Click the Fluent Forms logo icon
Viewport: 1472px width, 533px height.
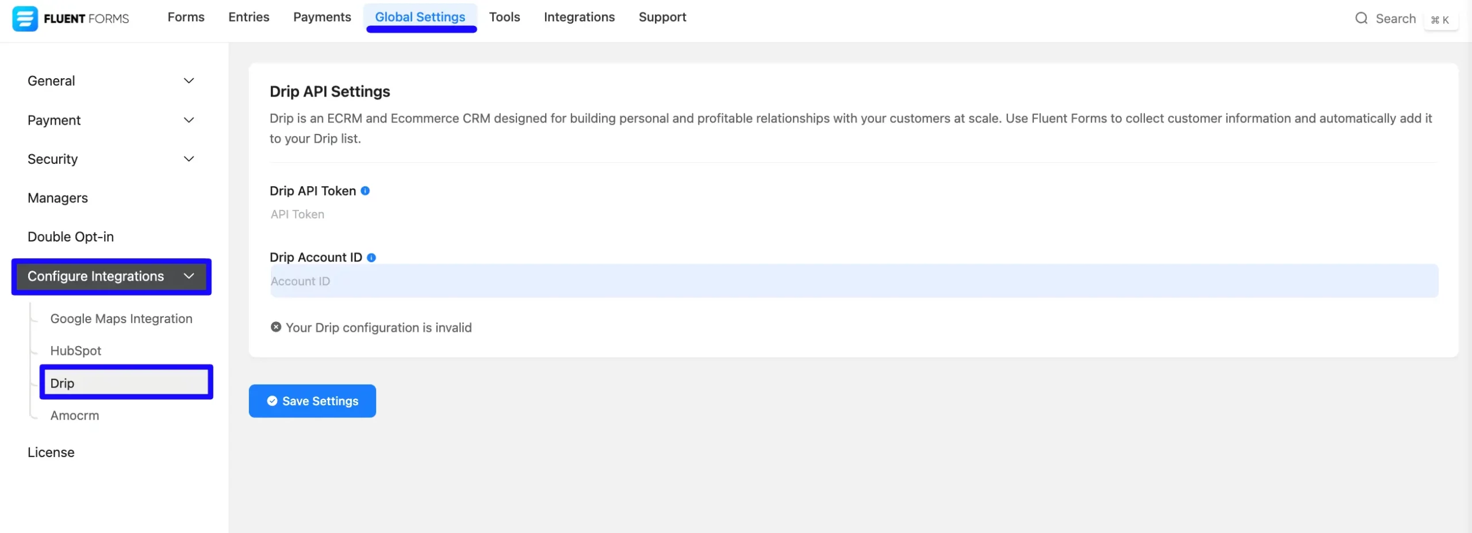(x=25, y=18)
